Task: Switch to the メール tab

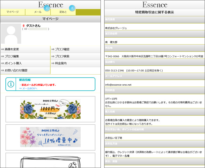Action: (38, 12)
